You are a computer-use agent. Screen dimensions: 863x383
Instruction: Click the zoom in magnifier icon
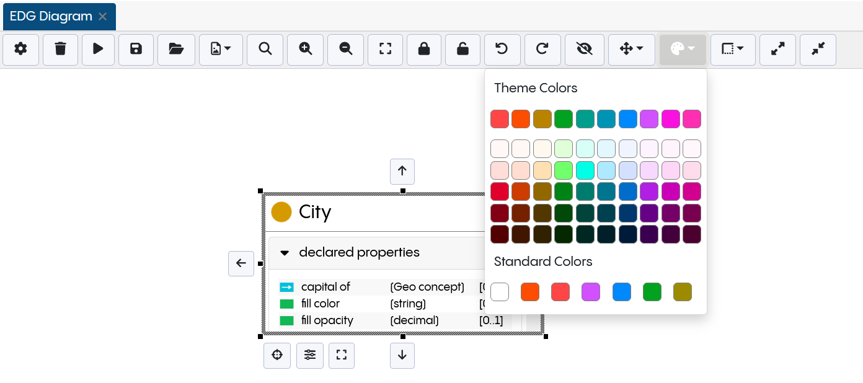click(306, 50)
